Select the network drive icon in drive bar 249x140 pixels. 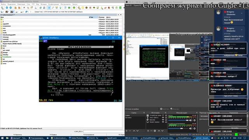pos(26,12)
